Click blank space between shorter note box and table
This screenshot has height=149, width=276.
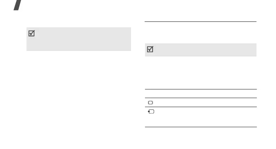tap(200, 73)
